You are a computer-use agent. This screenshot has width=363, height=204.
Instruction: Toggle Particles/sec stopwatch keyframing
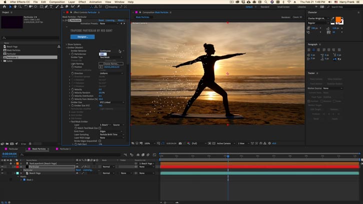pyautogui.click(x=73, y=54)
